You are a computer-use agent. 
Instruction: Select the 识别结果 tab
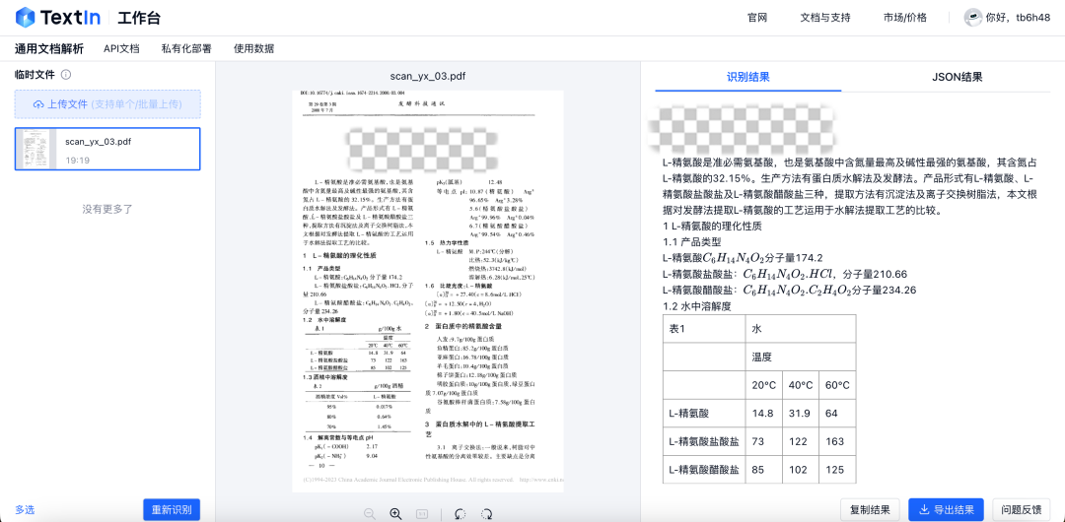coord(748,77)
